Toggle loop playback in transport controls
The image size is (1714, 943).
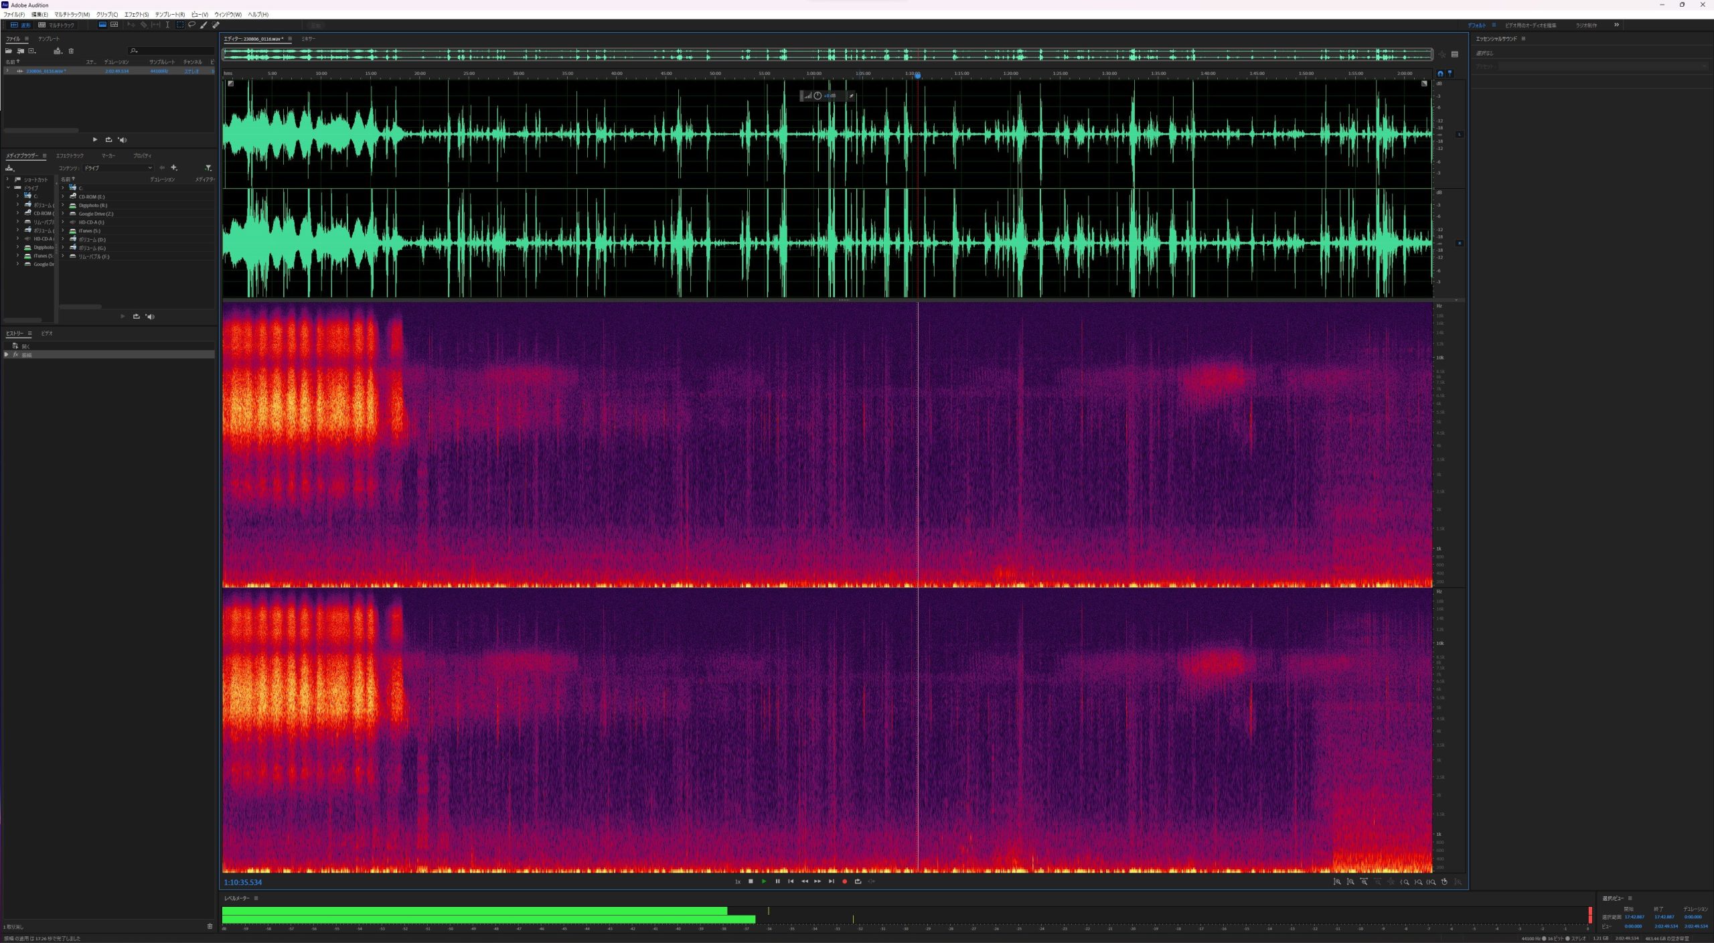pos(858,881)
